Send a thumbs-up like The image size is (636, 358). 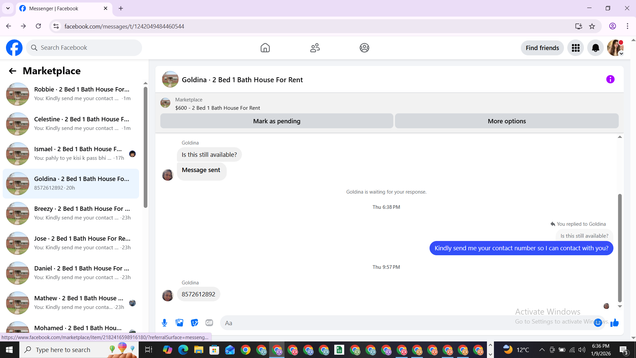tap(614, 323)
